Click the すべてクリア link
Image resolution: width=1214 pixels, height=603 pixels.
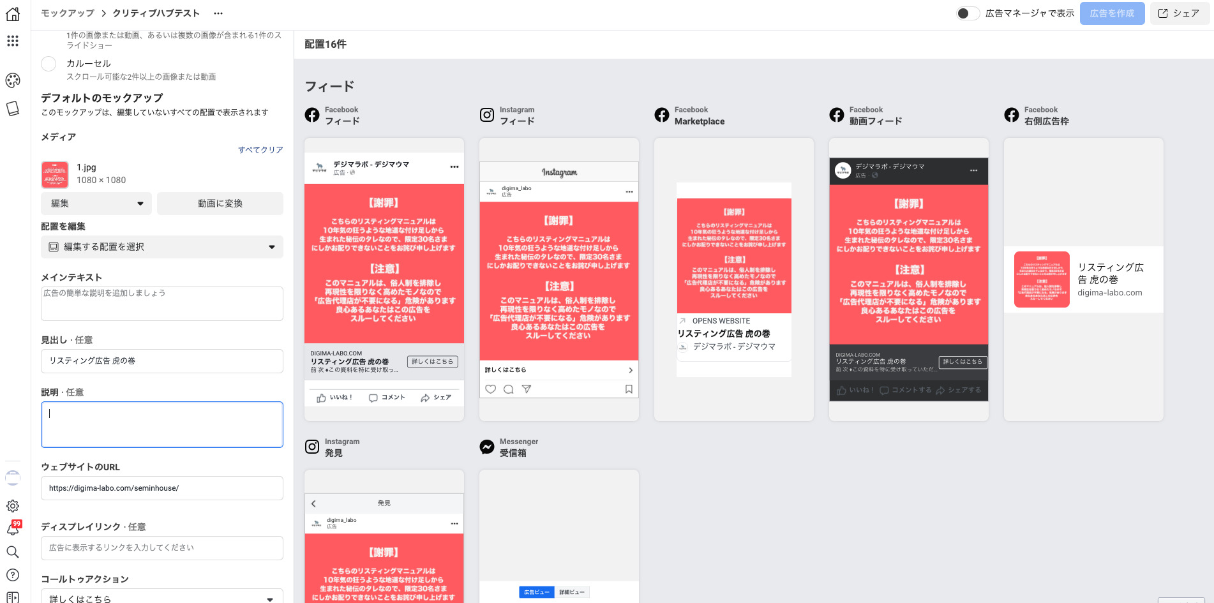tap(260, 150)
